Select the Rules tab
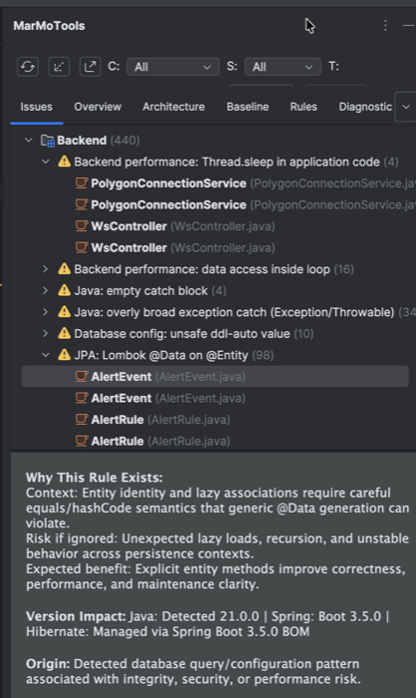 point(304,107)
